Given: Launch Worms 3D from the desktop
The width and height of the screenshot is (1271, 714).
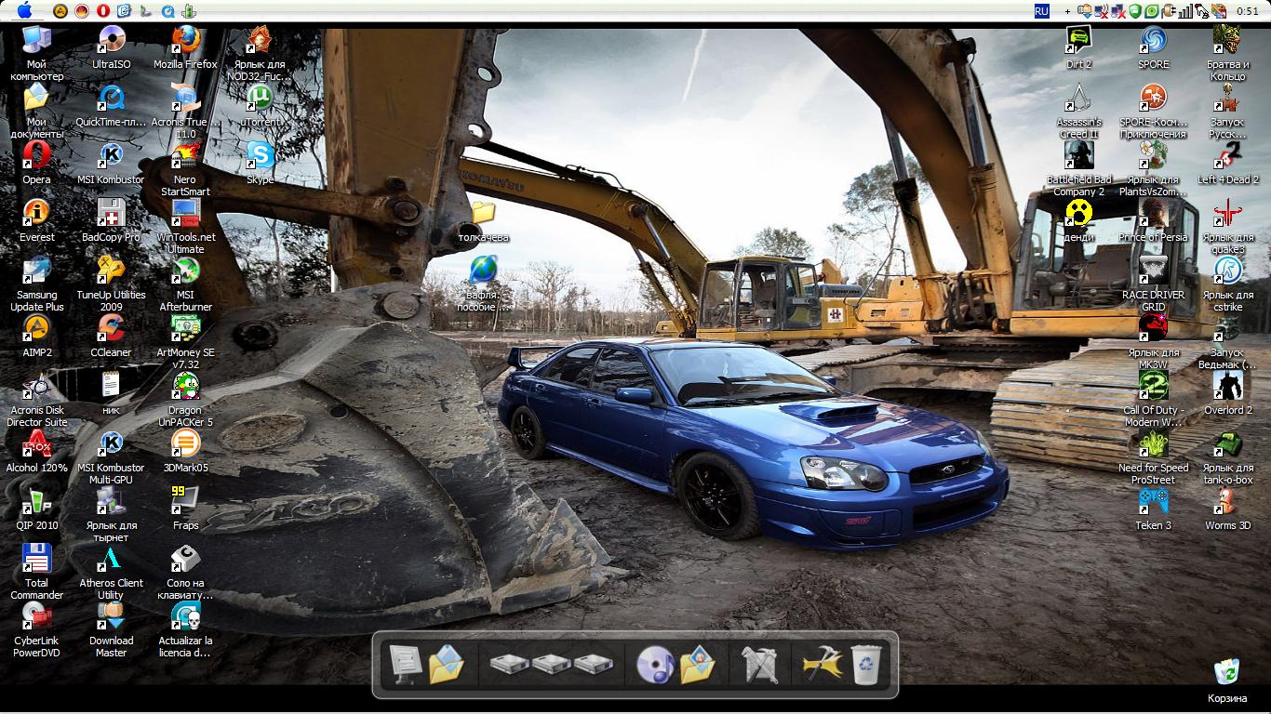Looking at the screenshot, I should pos(1227,503).
